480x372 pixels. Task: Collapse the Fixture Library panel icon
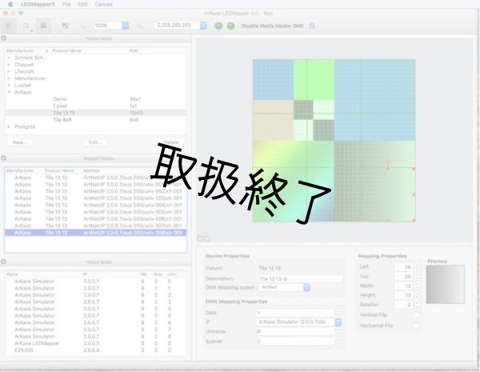pos(4,38)
